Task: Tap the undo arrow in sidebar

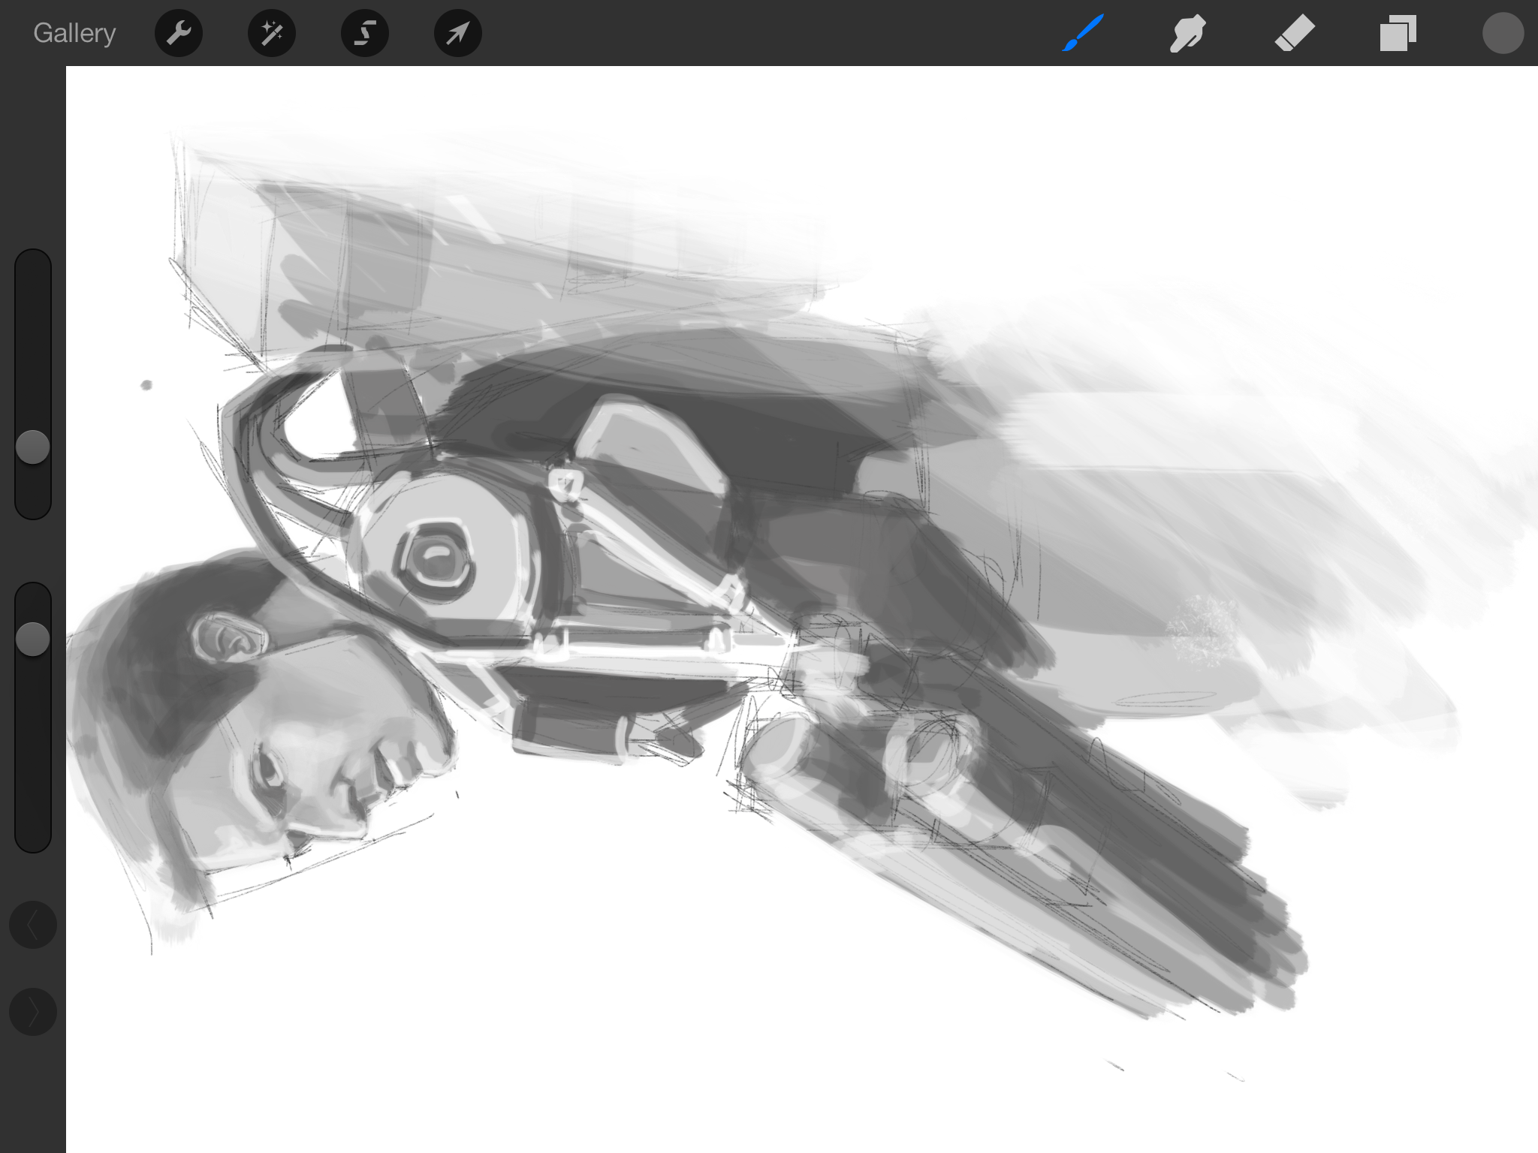Action: point(33,926)
